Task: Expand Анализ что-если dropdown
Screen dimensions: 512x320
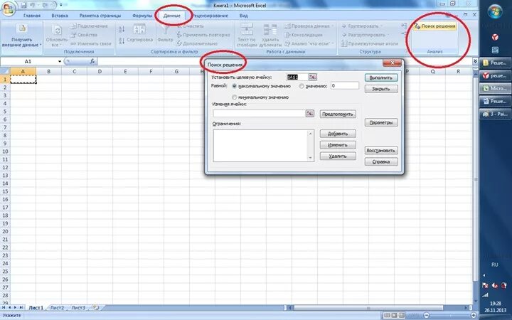Action: tap(333, 43)
